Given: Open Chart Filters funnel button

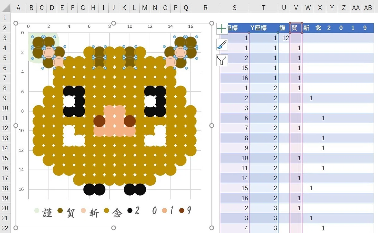Looking at the screenshot, I should 222,60.
